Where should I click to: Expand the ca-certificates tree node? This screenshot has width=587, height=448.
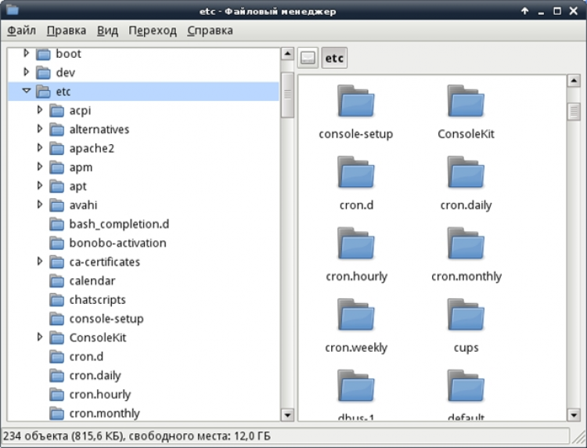40,262
